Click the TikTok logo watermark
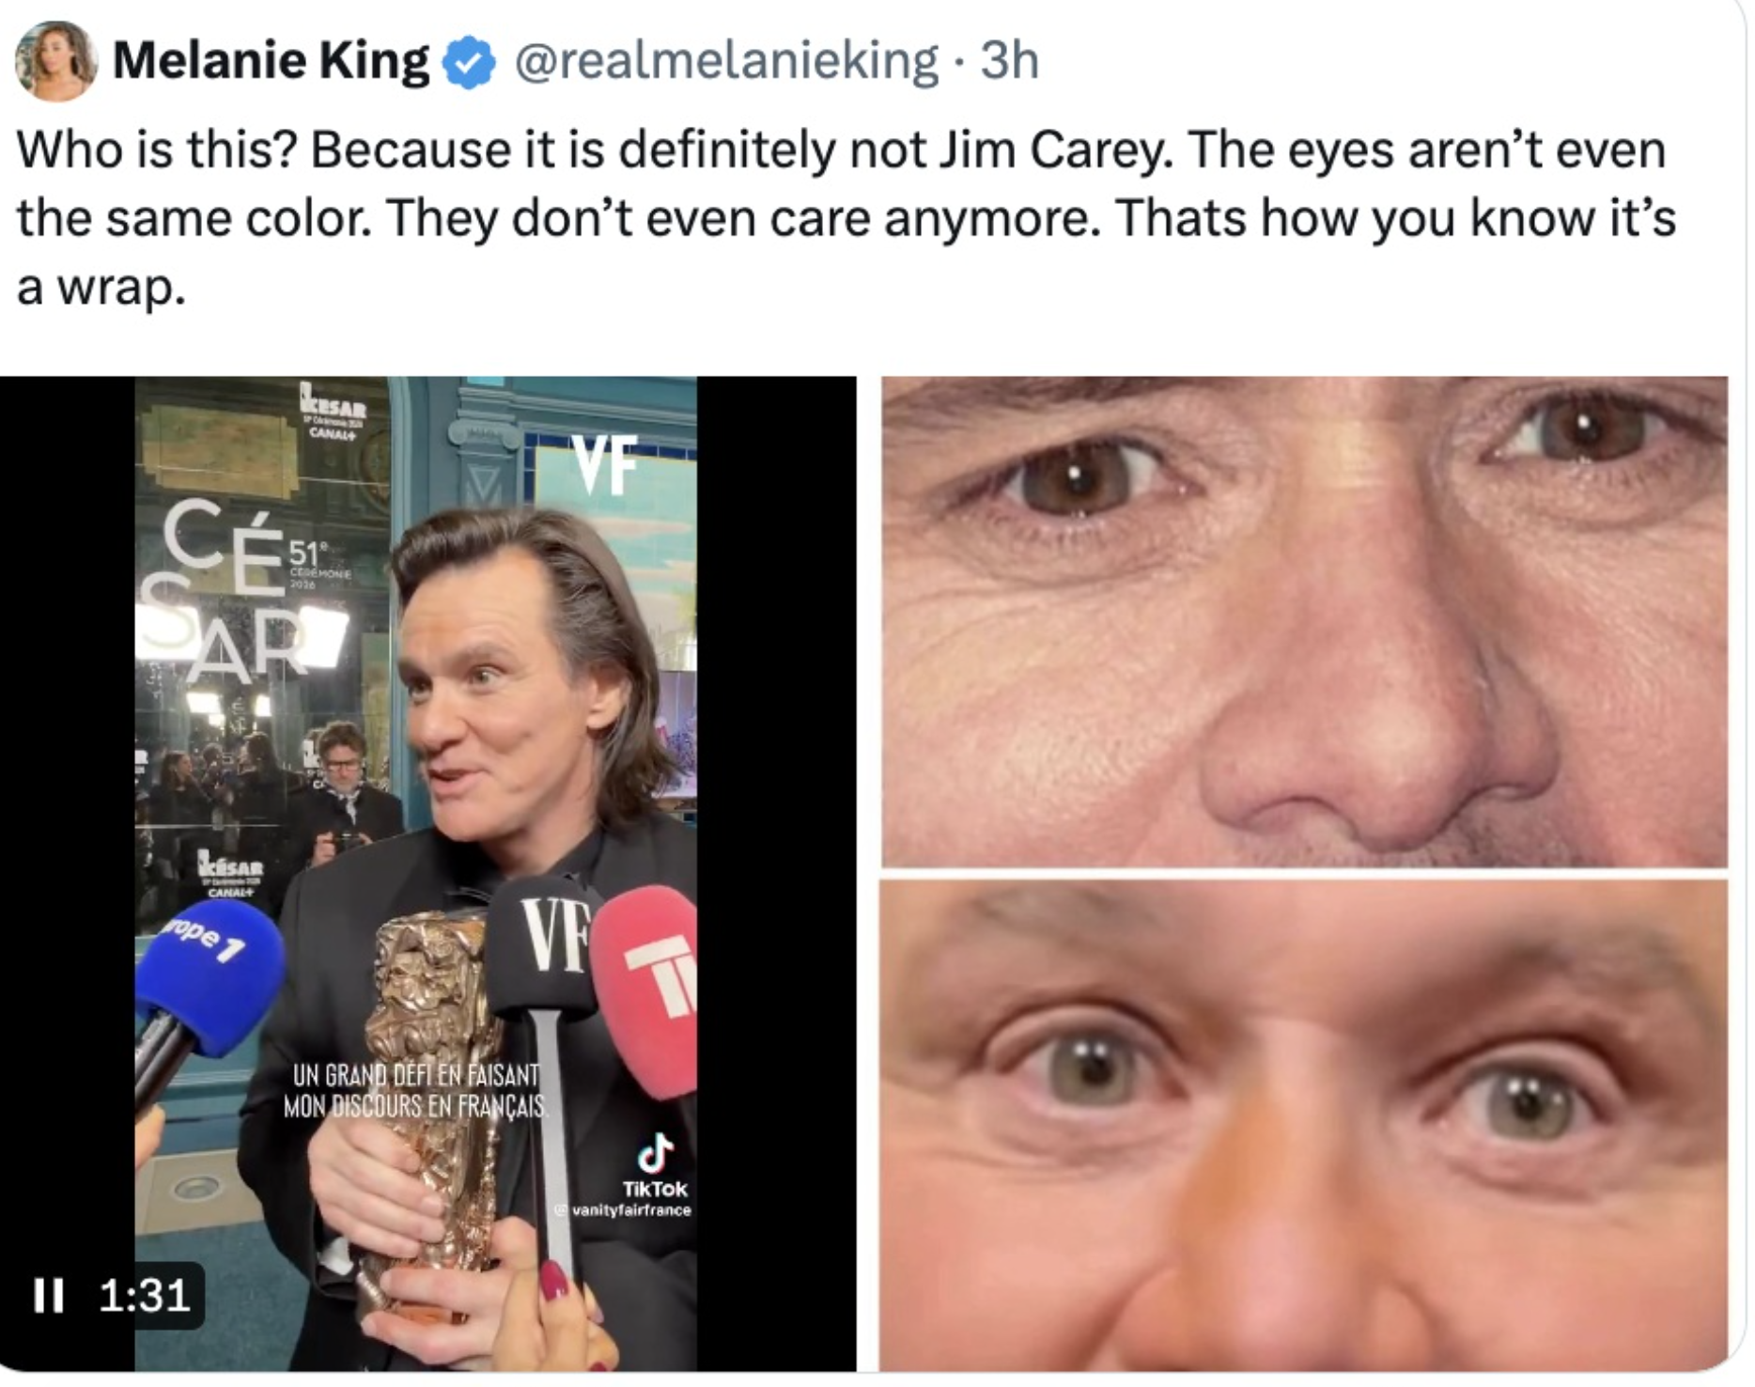Viewport: 1755px width, 1387px height. (655, 1153)
